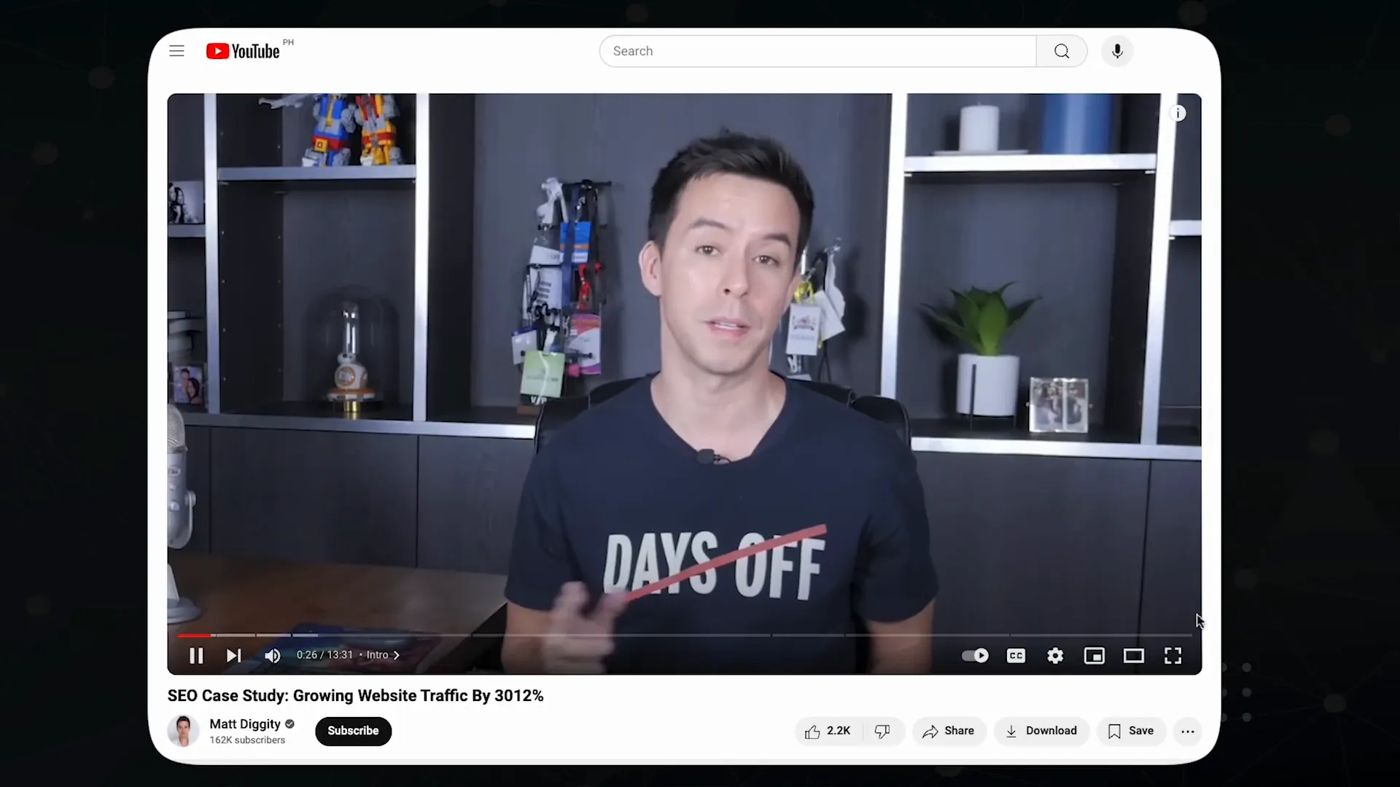This screenshot has width=1400, height=787.
Task: Click the pause button to pause video
Action: pyautogui.click(x=197, y=655)
